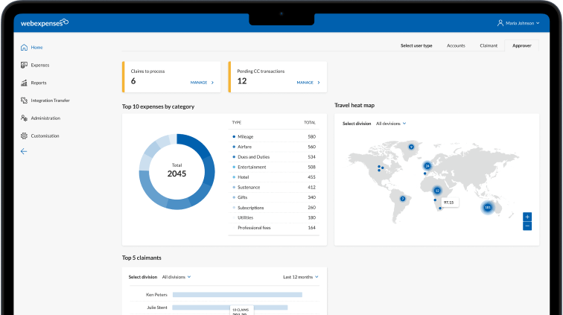Open Expenses in the sidebar

(x=40, y=65)
